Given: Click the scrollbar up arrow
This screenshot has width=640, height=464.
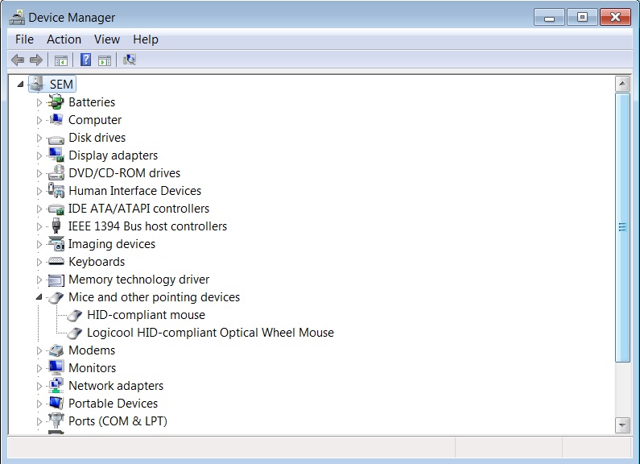Looking at the screenshot, I should click(622, 84).
